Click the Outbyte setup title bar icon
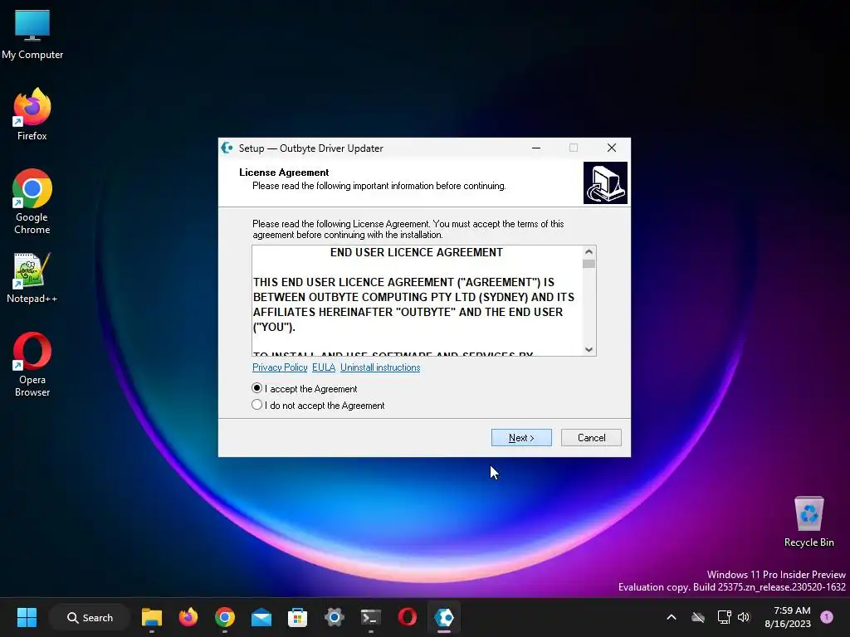The height and width of the screenshot is (637, 850). coord(227,148)
